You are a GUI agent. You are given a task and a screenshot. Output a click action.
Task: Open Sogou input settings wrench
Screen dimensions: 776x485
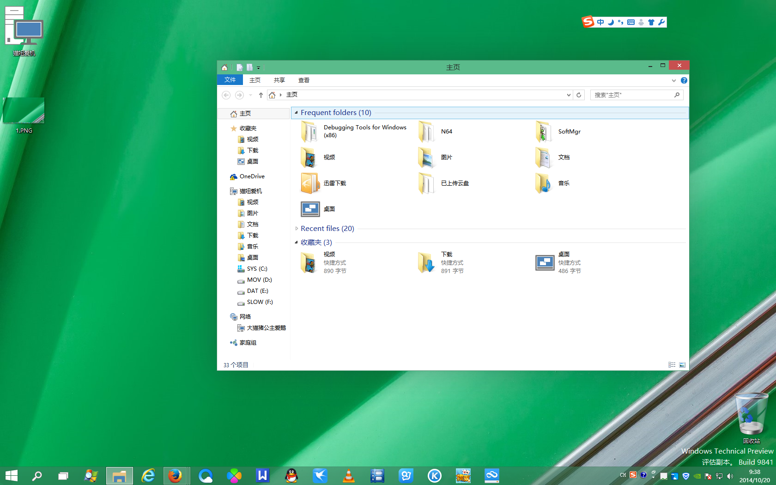click(x=661, y=22)
